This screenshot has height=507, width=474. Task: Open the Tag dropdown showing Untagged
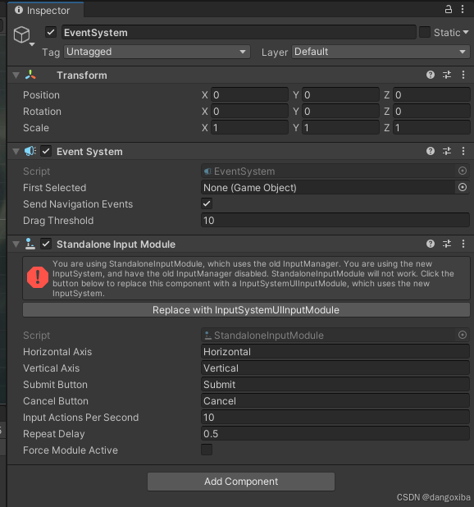click(x=157, y=52)
